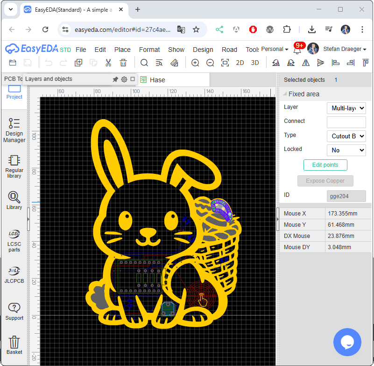The width and height of the screenshot is (374, 366).
Task: Open settings gear on Layers and objects panel
Action: [123, 79]
